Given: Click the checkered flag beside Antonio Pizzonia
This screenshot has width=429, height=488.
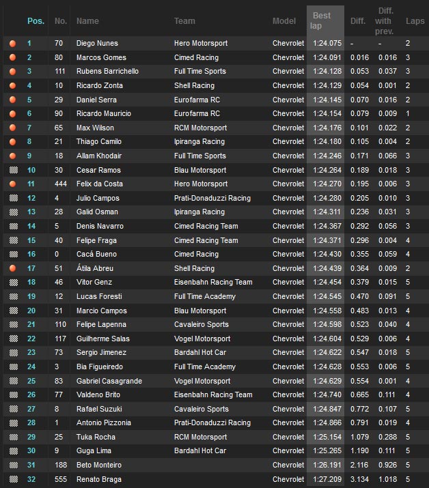Looking at the screenshot, I should [14, 423].
